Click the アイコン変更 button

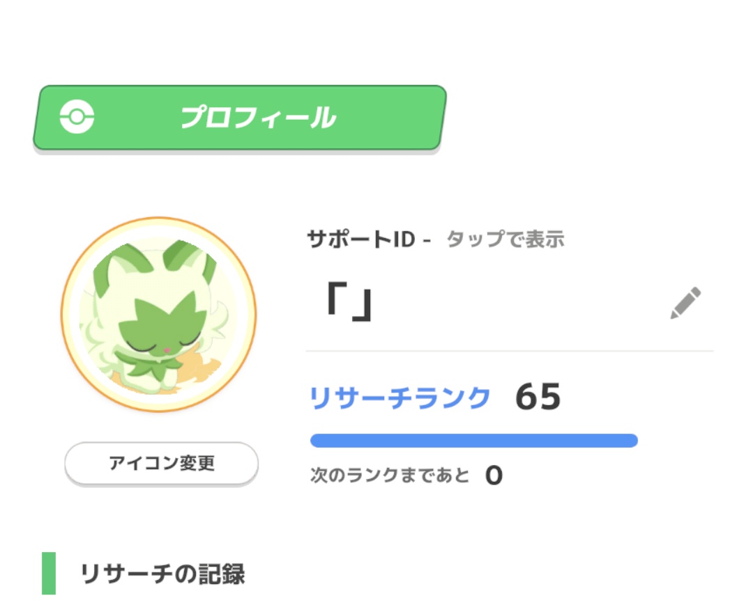(x=161, y=463)
